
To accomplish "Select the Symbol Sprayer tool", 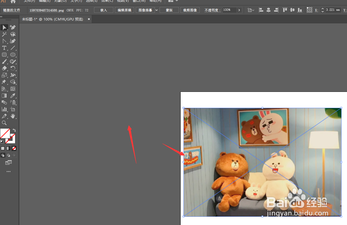I will tap(13, 102).
